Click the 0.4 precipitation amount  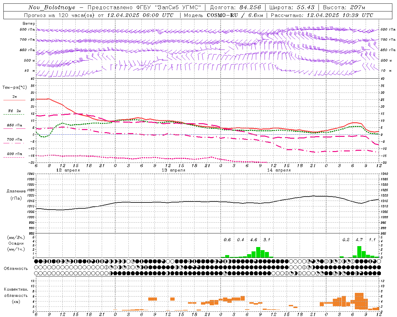[240, 240]
